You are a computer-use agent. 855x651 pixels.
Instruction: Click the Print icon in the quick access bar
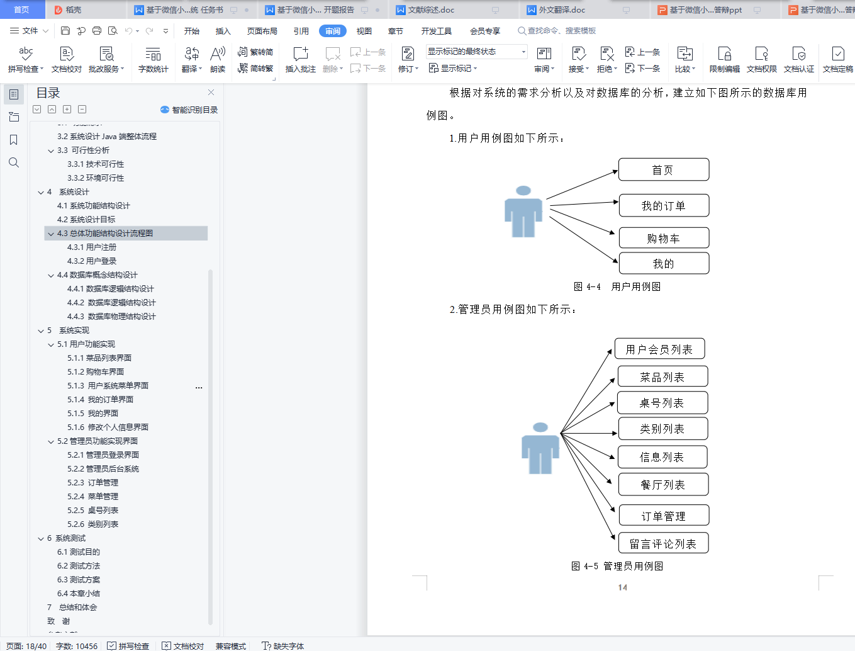pyautogui.click(x=97, y=31)
